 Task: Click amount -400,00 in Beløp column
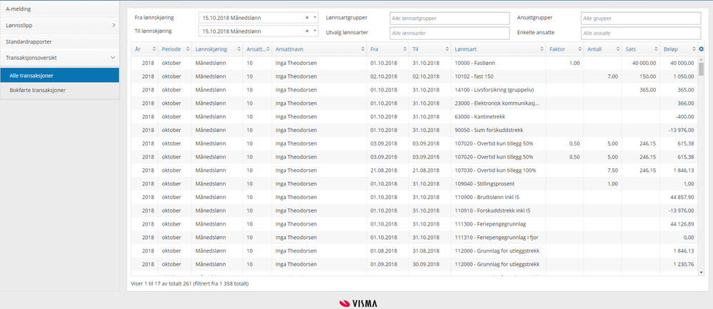[684, 117]
